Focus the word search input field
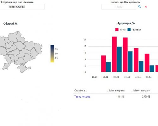Image resolution: width=158 pixels, height=126 pixels. click(119, 7)
